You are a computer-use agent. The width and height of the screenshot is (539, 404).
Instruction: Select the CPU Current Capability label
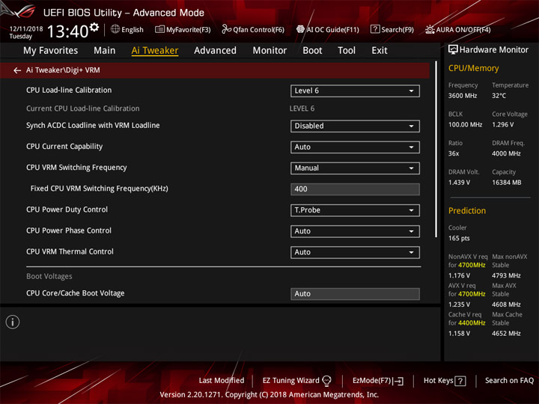pos(64,147)
